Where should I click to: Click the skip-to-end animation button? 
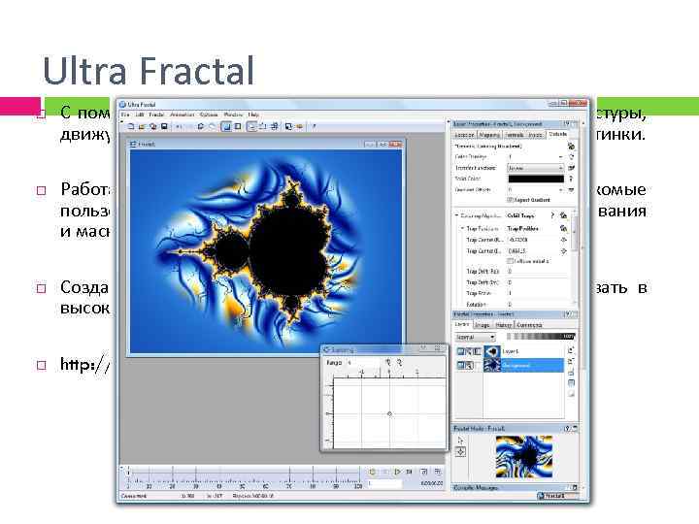click(x=410, y=472)
